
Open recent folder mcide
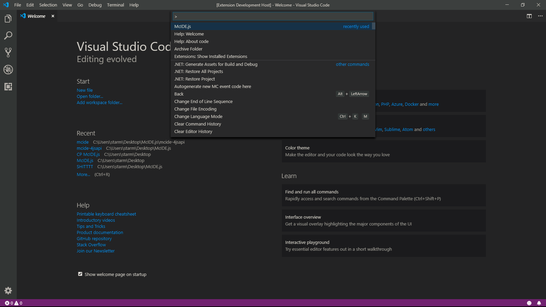point(83,142)
